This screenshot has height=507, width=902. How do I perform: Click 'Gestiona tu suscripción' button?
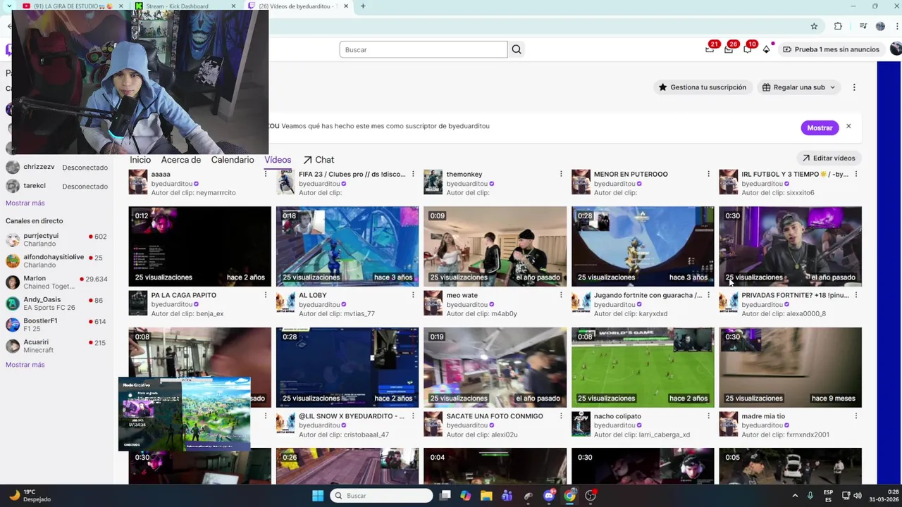tap(702, 87)
